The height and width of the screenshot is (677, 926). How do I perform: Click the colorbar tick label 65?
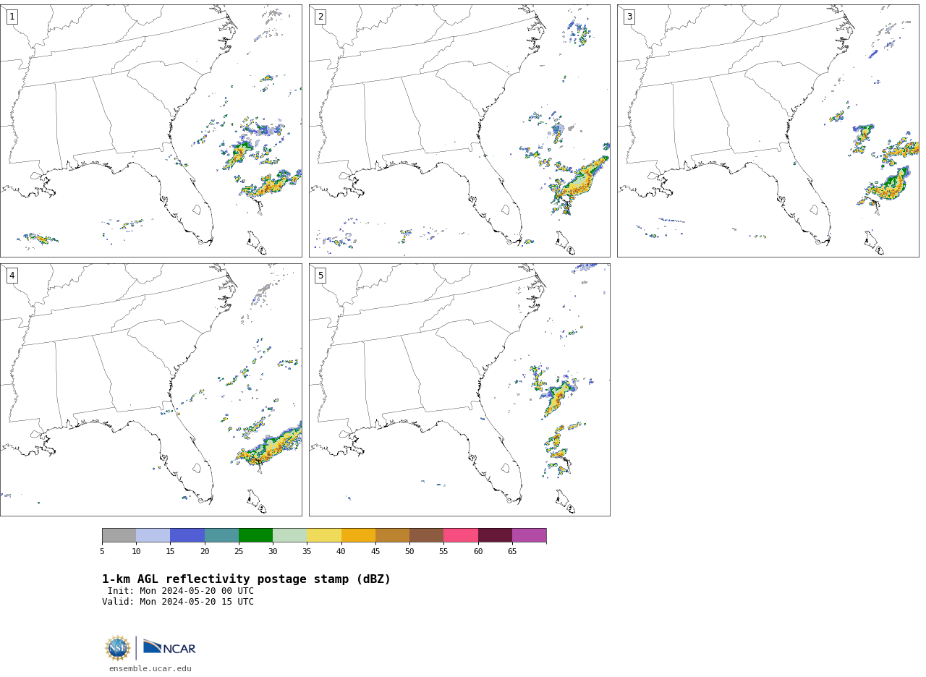click(512, 551)
